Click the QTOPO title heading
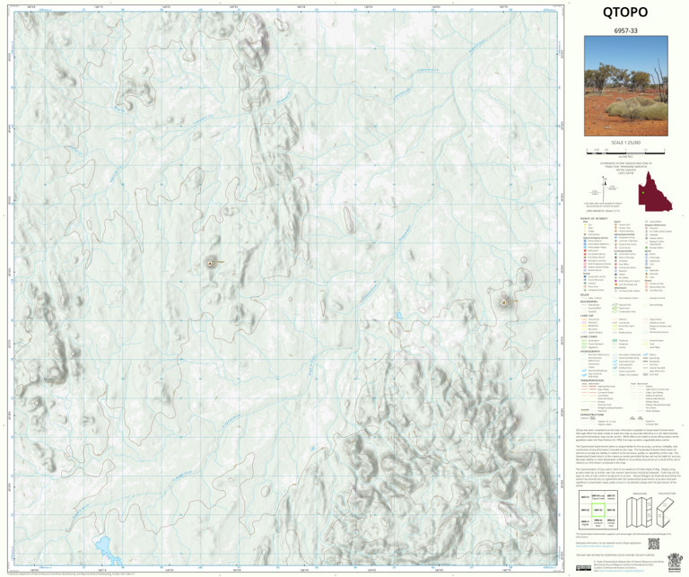 point(624,12)
